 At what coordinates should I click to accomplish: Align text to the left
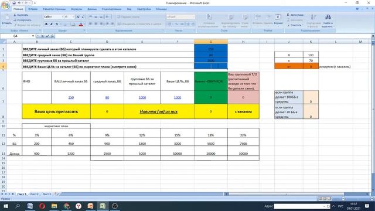[91, 24]
